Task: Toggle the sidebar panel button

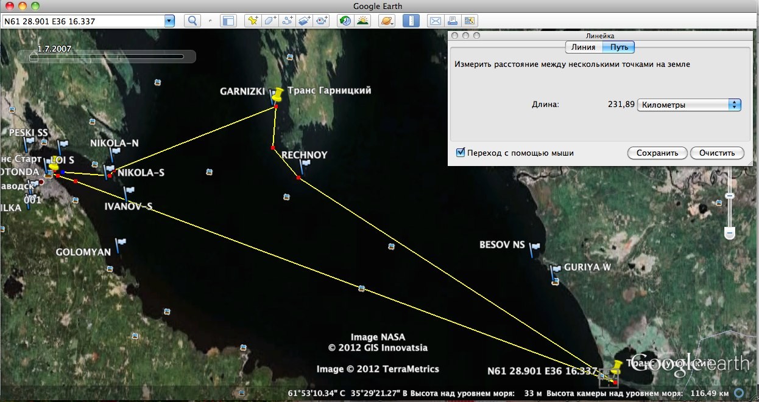Action: 228,21
